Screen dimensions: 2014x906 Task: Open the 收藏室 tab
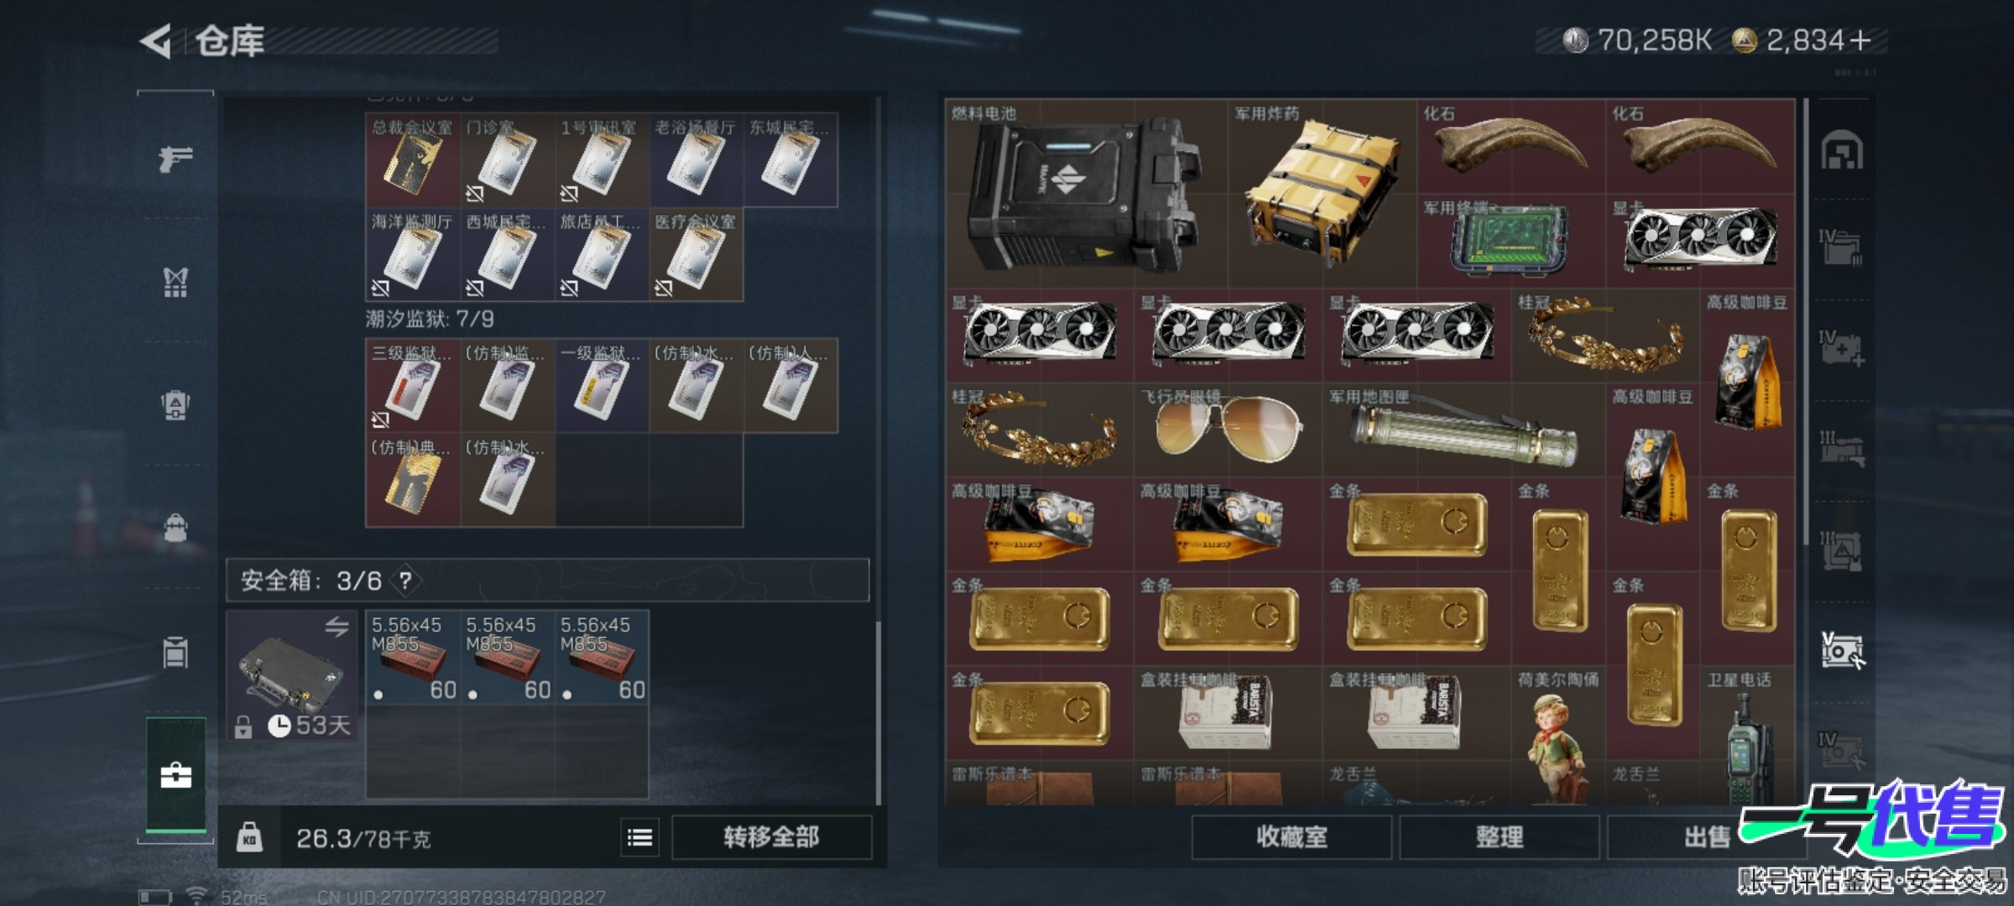point(1291,837)
